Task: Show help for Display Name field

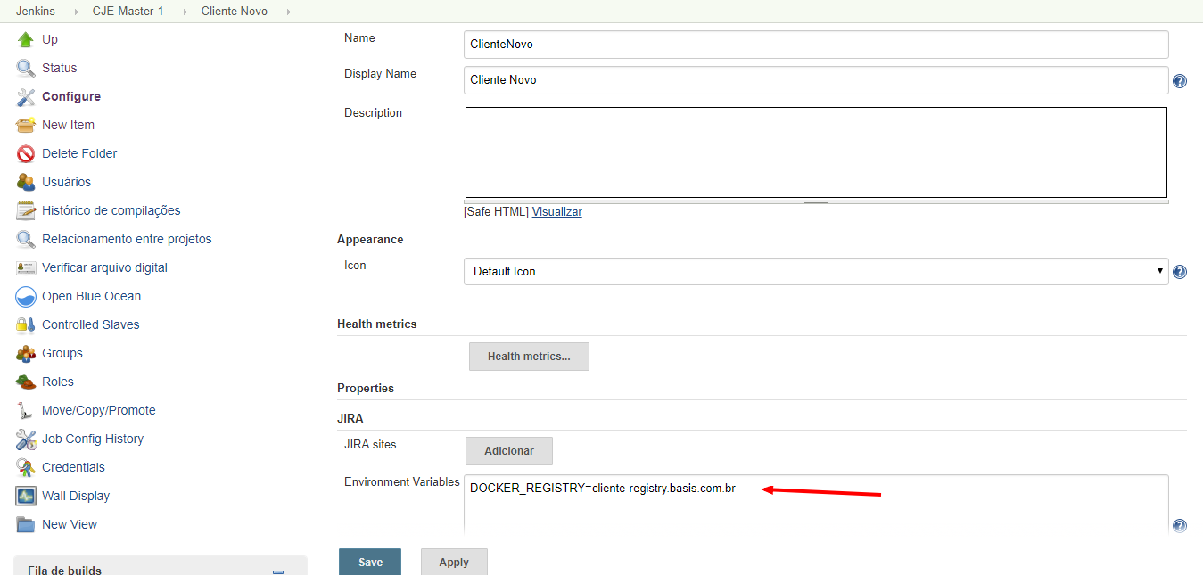Action: (x=1179, y=81)
